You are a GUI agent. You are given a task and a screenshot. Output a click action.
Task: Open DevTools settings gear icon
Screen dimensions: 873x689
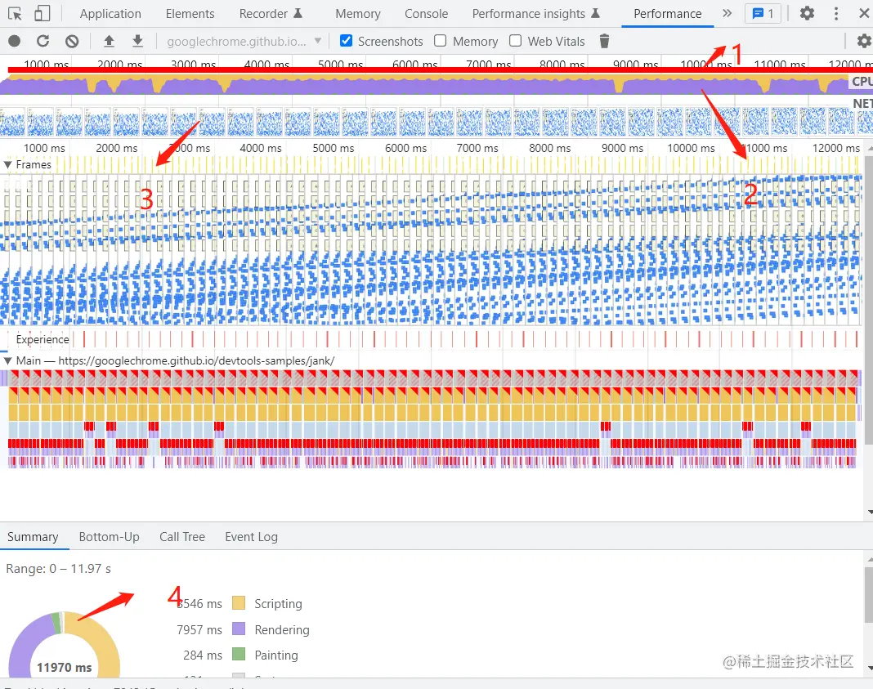tap(807, 13)
